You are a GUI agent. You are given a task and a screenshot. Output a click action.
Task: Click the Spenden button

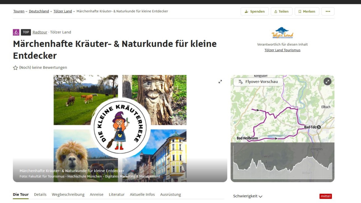tap(255, 11)
